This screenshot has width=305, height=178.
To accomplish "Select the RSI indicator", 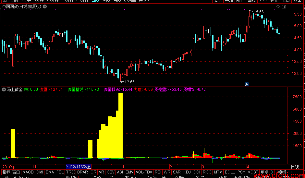I will (x=158, y=172).
